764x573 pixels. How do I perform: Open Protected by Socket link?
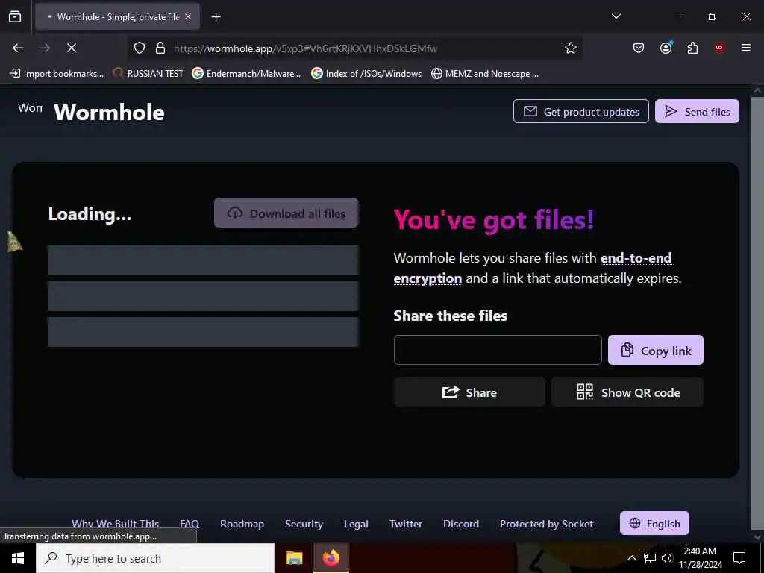click(546, 524)
